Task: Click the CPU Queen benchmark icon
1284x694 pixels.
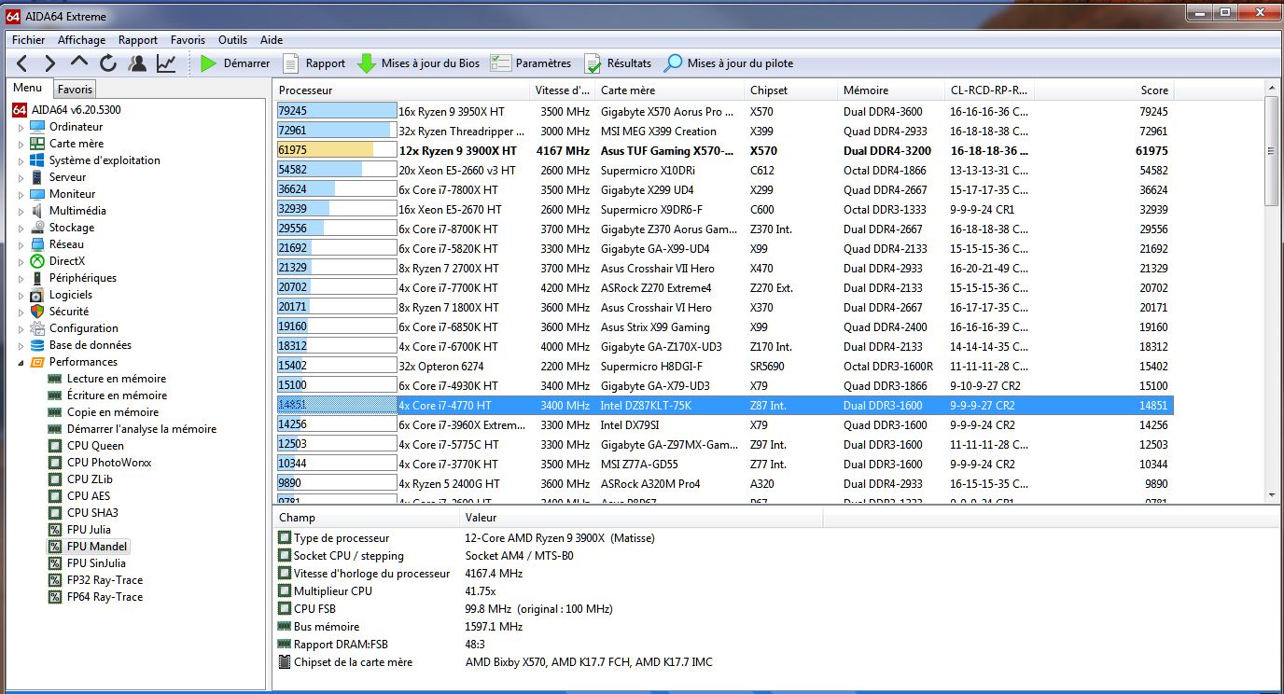Action: pyautogui.click(x=55, y=446)
